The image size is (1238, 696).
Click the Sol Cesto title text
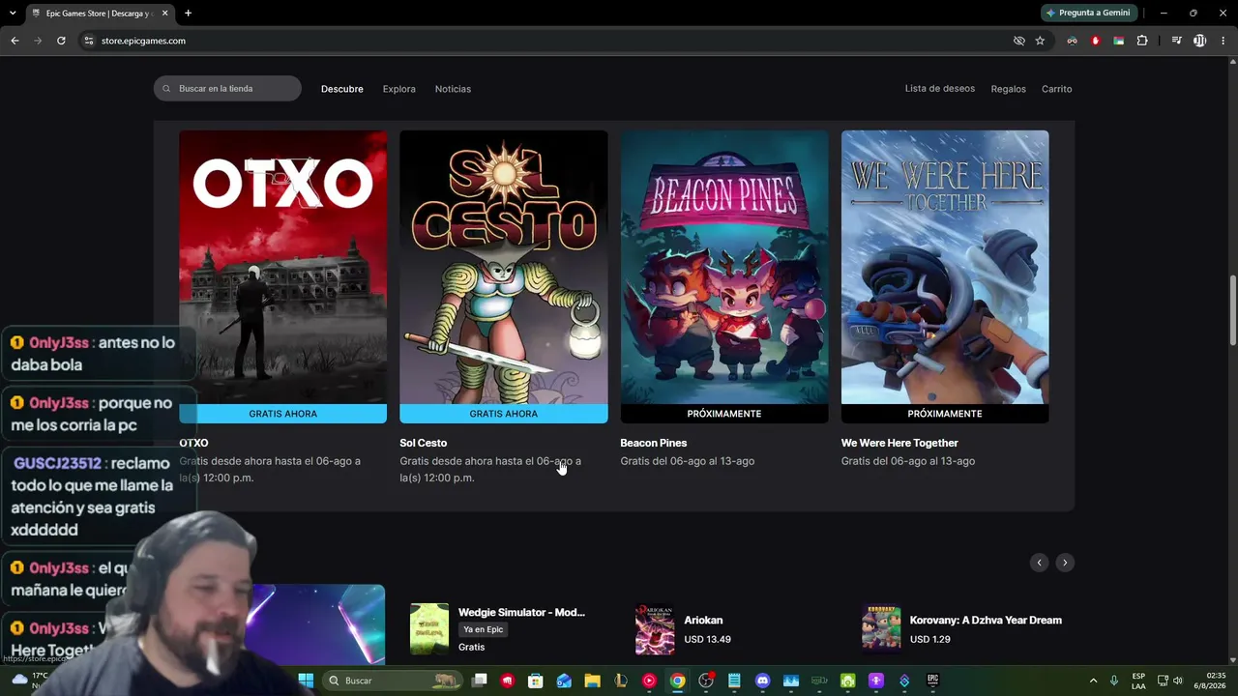click(x=424, y=443)
